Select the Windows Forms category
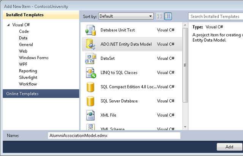The height and width of the screenshot is (156, 243). [34, 58]
